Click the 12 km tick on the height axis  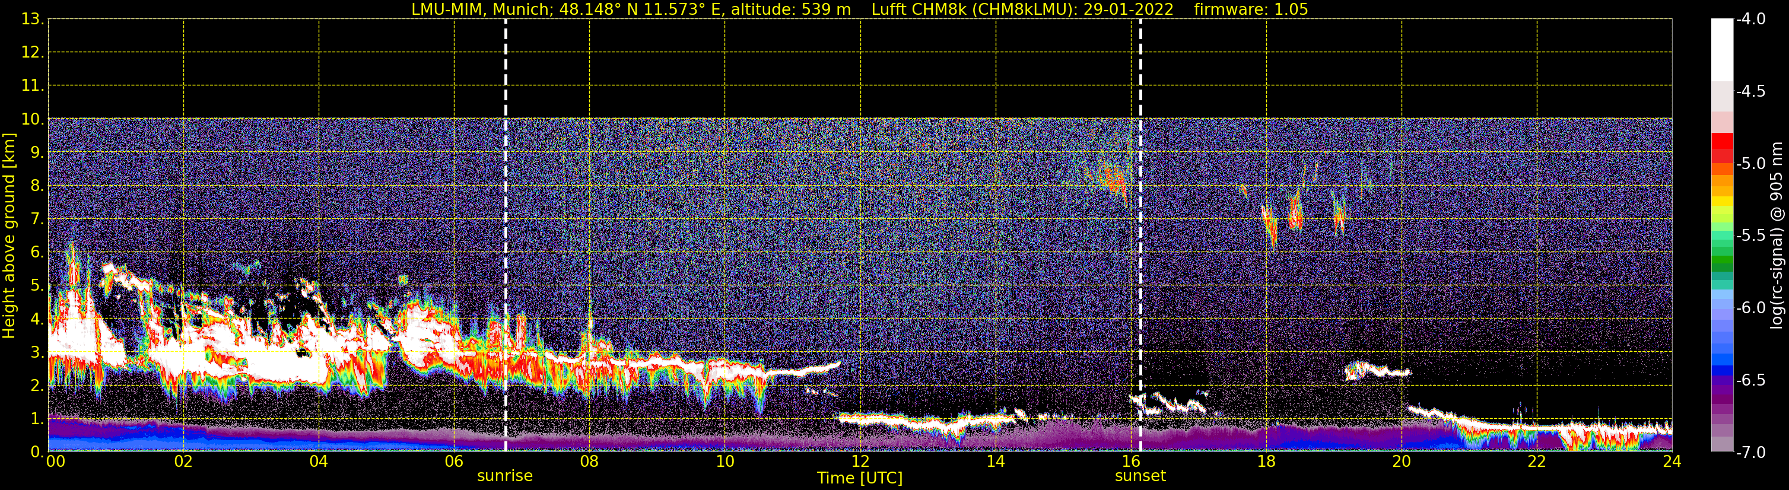pos(32,53)
